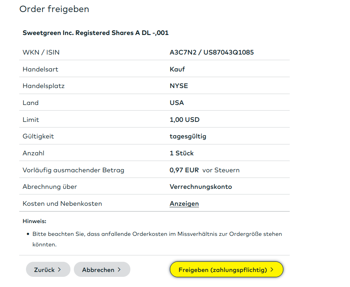
Task: Cancel the order via Abbrechen
Action: [x=98, y=270]
